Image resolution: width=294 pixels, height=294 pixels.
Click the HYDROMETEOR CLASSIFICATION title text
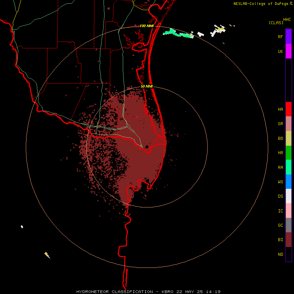[115, 292]
